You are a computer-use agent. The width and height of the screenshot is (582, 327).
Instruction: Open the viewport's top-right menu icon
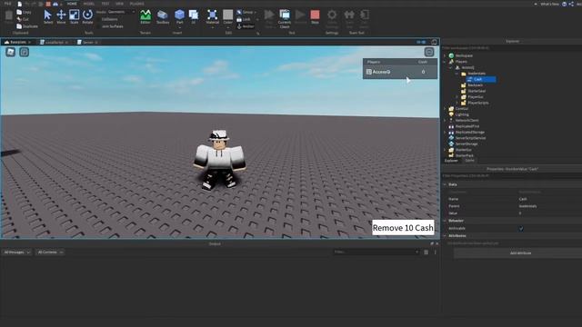[x=429, y=53]
